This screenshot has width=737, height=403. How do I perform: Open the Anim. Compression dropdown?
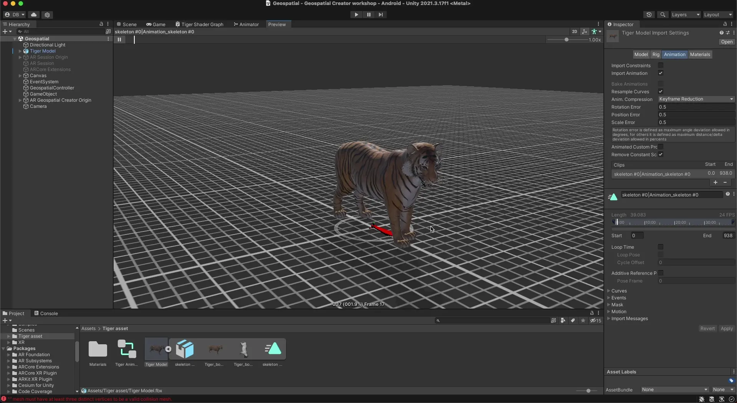coord(696,99)
